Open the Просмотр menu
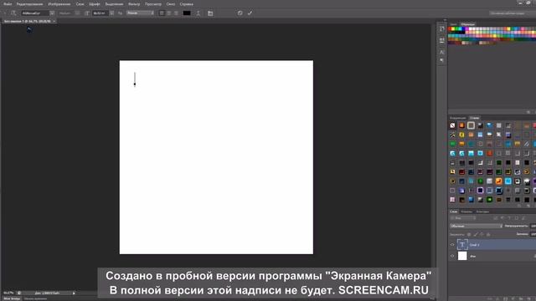The image size is (536, 301). (x=152, y=4)
